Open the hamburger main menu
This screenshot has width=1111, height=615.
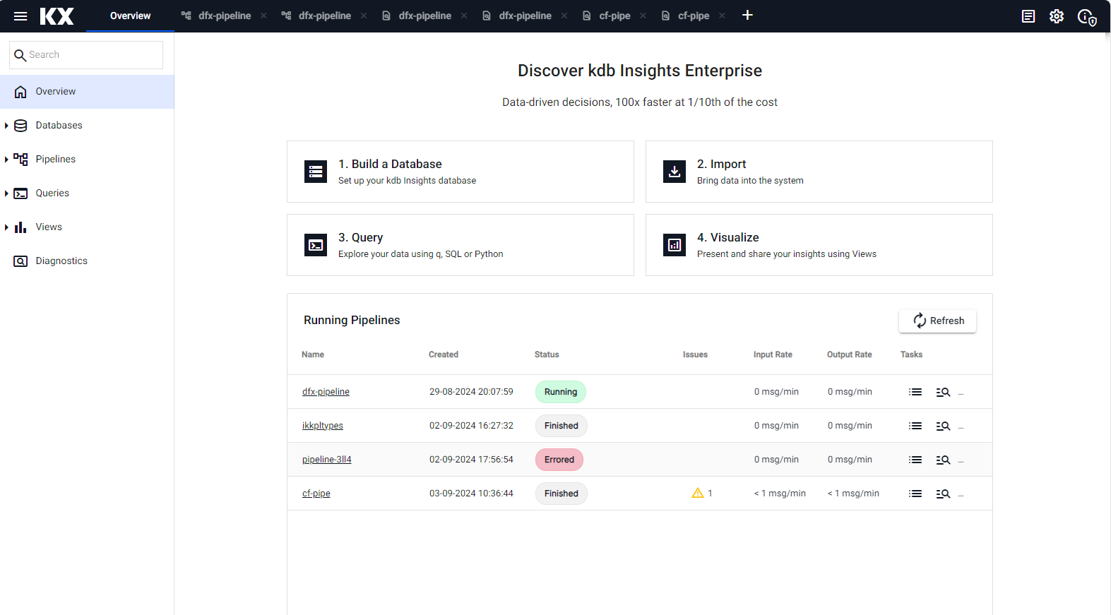click(20, 16)
